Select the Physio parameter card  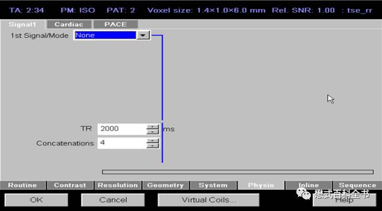261,185
